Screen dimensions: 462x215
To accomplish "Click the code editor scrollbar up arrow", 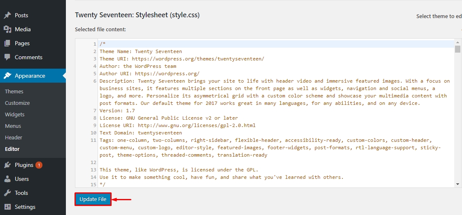I will (x=457, y=42).
